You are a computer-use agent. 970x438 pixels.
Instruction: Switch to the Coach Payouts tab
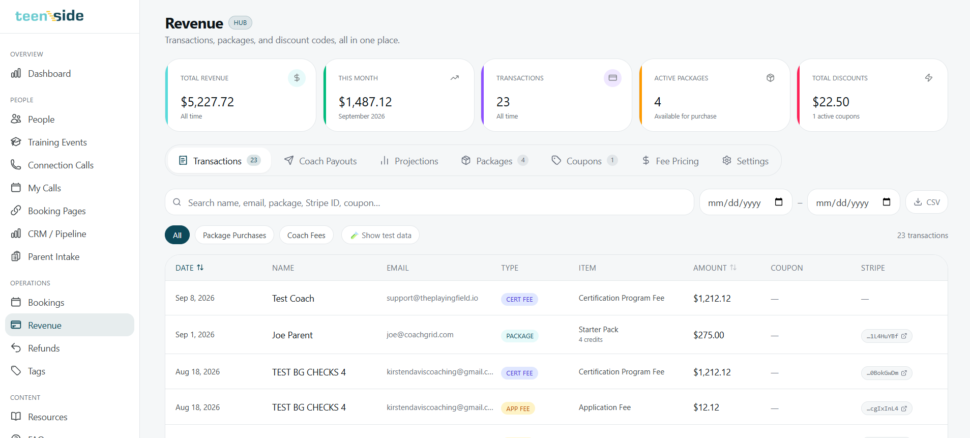pos(320,161)
